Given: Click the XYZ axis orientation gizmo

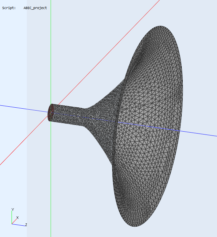Looking at the screenshot, I should [19, 217].
